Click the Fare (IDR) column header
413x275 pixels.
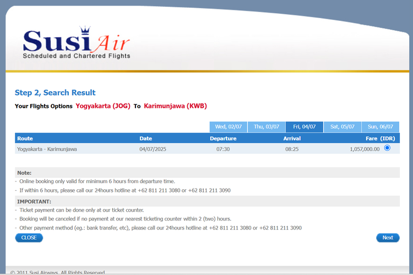(x=380, y=139)
